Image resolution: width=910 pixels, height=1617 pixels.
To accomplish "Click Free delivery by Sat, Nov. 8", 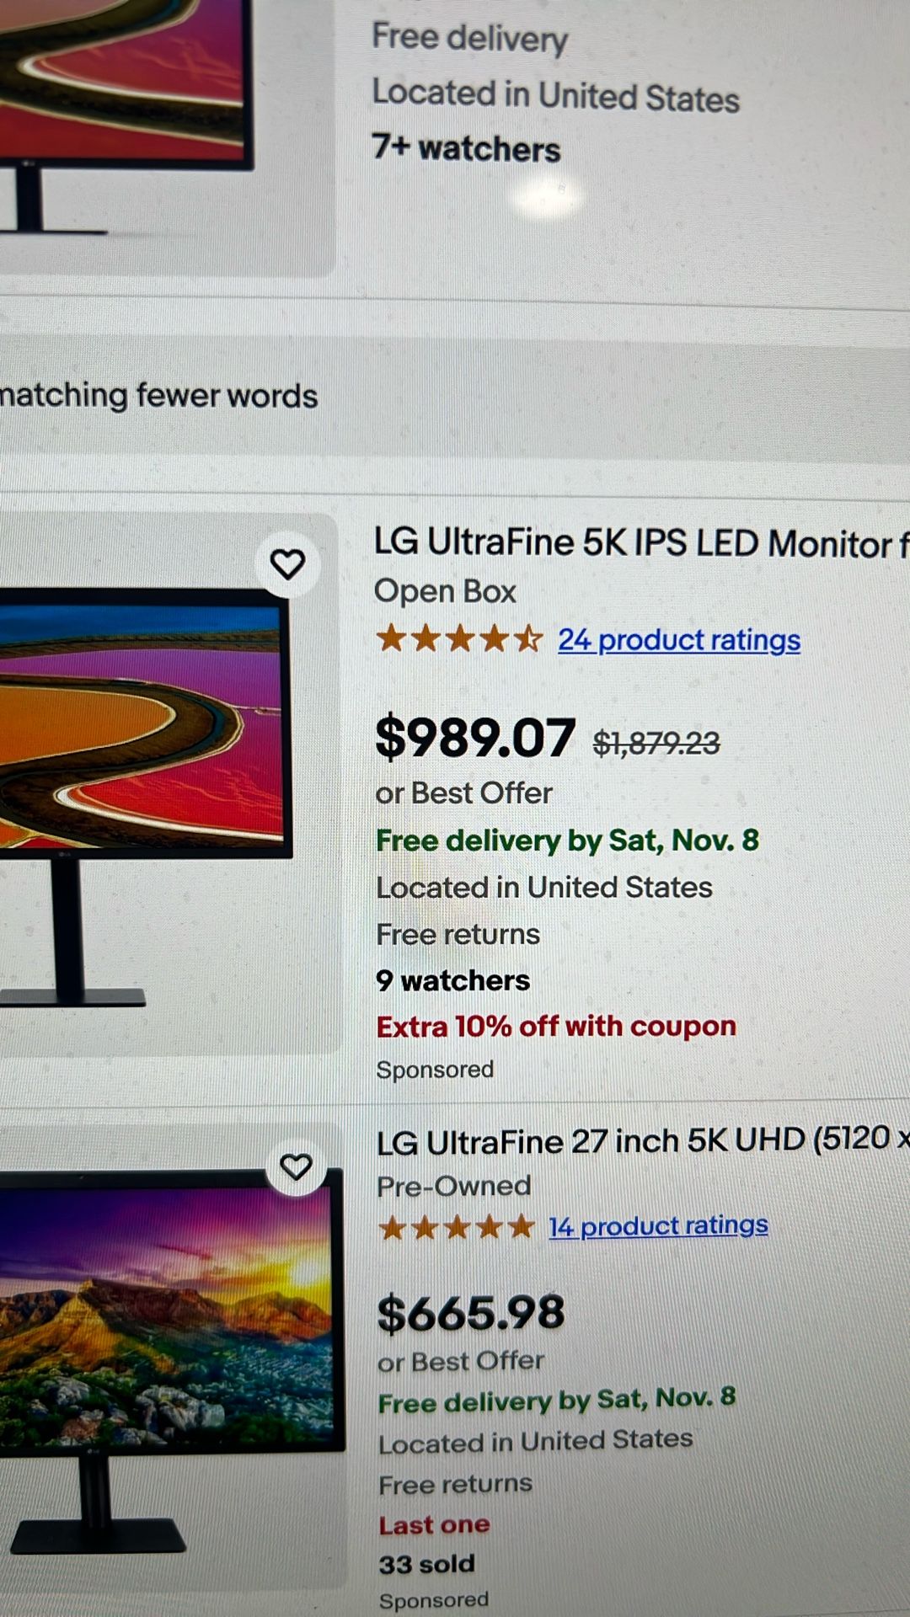I will 569,840.
